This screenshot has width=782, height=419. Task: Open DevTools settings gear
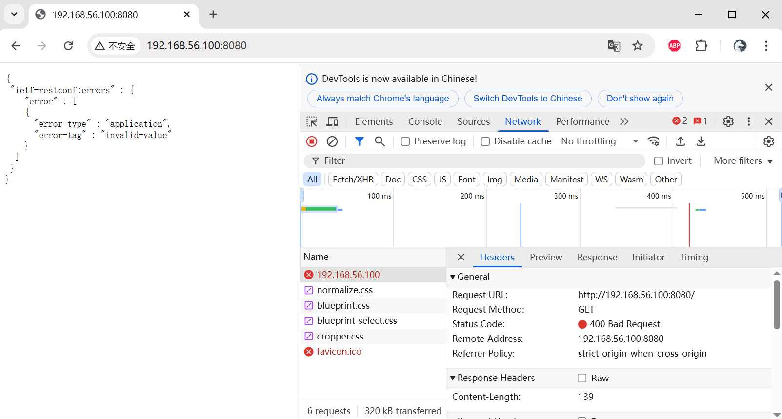728,121
